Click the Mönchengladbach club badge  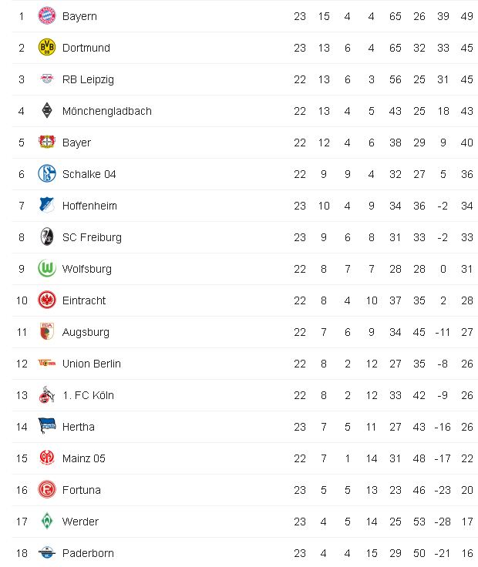pyautogui.click(x=47, y=111)
